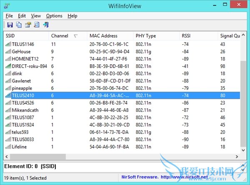
Task: Open the Edit menu
Action: coord(22,16)
